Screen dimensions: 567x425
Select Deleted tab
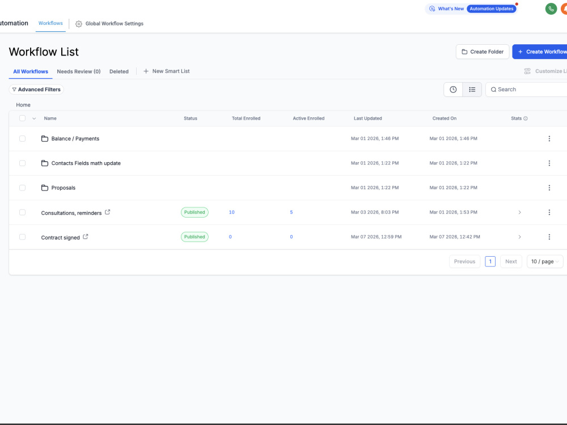(x=119, y=71)
